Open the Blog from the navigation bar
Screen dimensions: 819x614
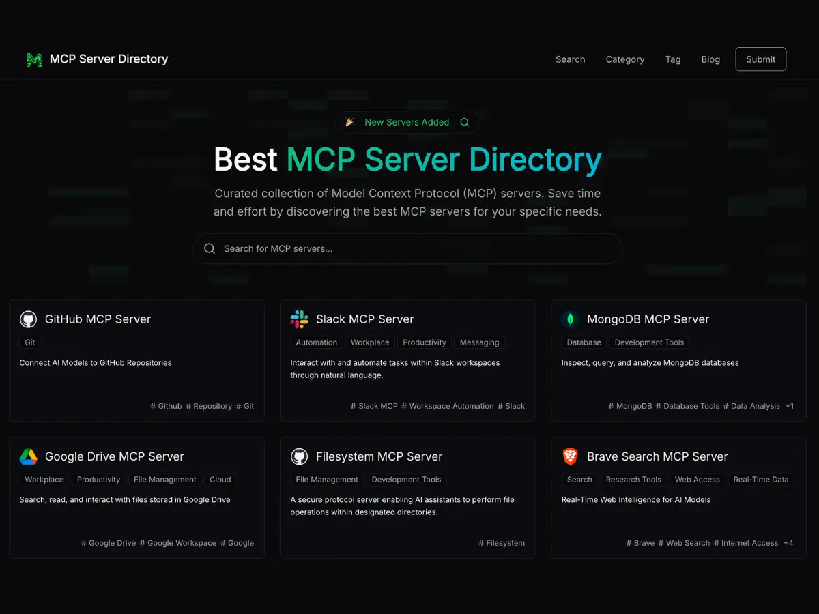tap(710, 59)
